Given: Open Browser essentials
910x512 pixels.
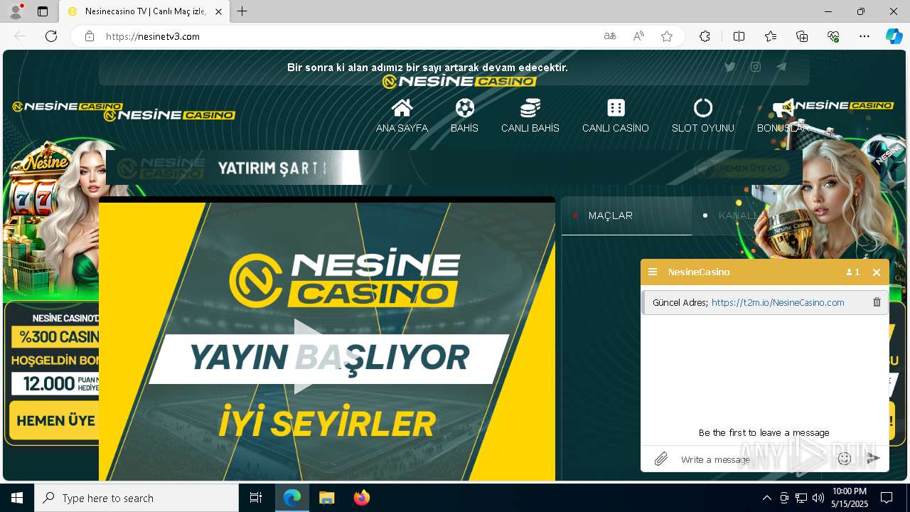Looking at the screenshot, I should coord(833,36).
